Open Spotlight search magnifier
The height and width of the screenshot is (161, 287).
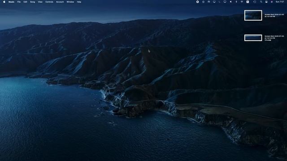point(261,2)
